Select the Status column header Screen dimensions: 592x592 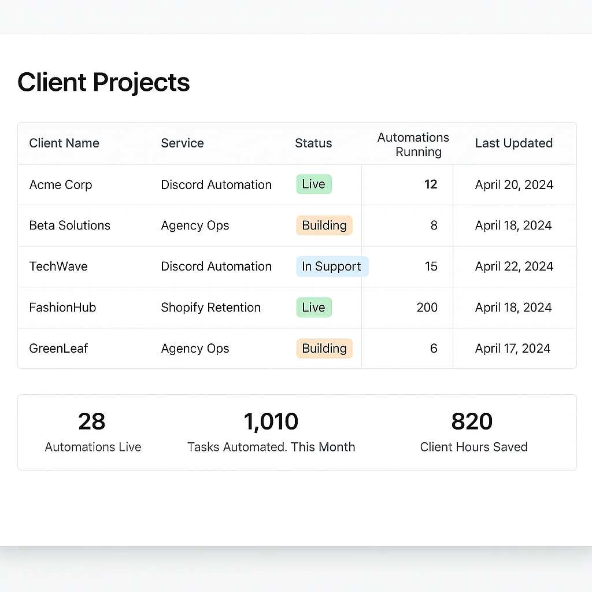[313, 143]
